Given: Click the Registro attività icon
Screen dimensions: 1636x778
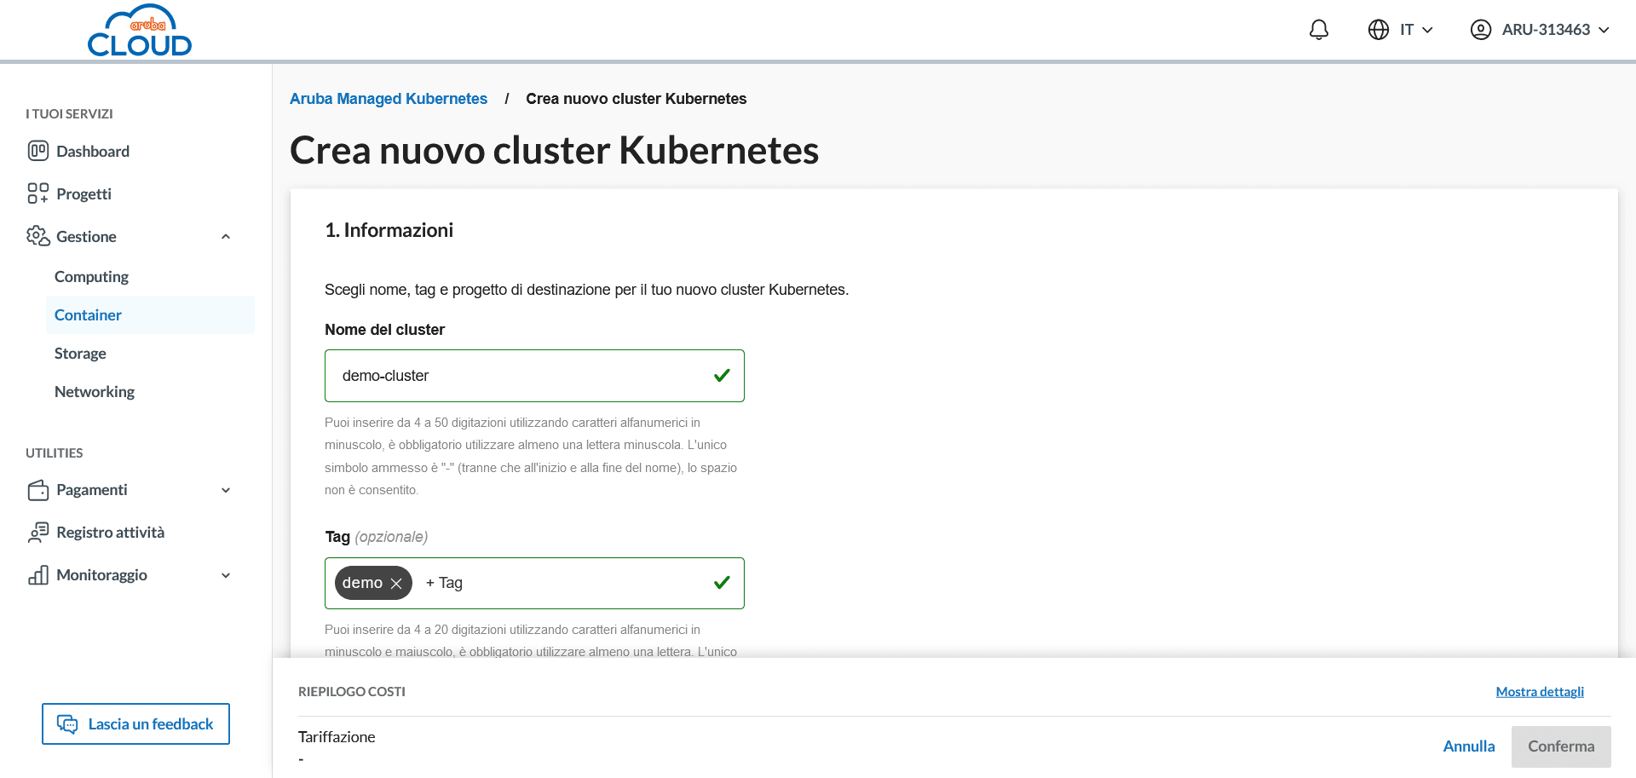Looking at the screenshot, I should pyautogui.click(x=38, y=533).
